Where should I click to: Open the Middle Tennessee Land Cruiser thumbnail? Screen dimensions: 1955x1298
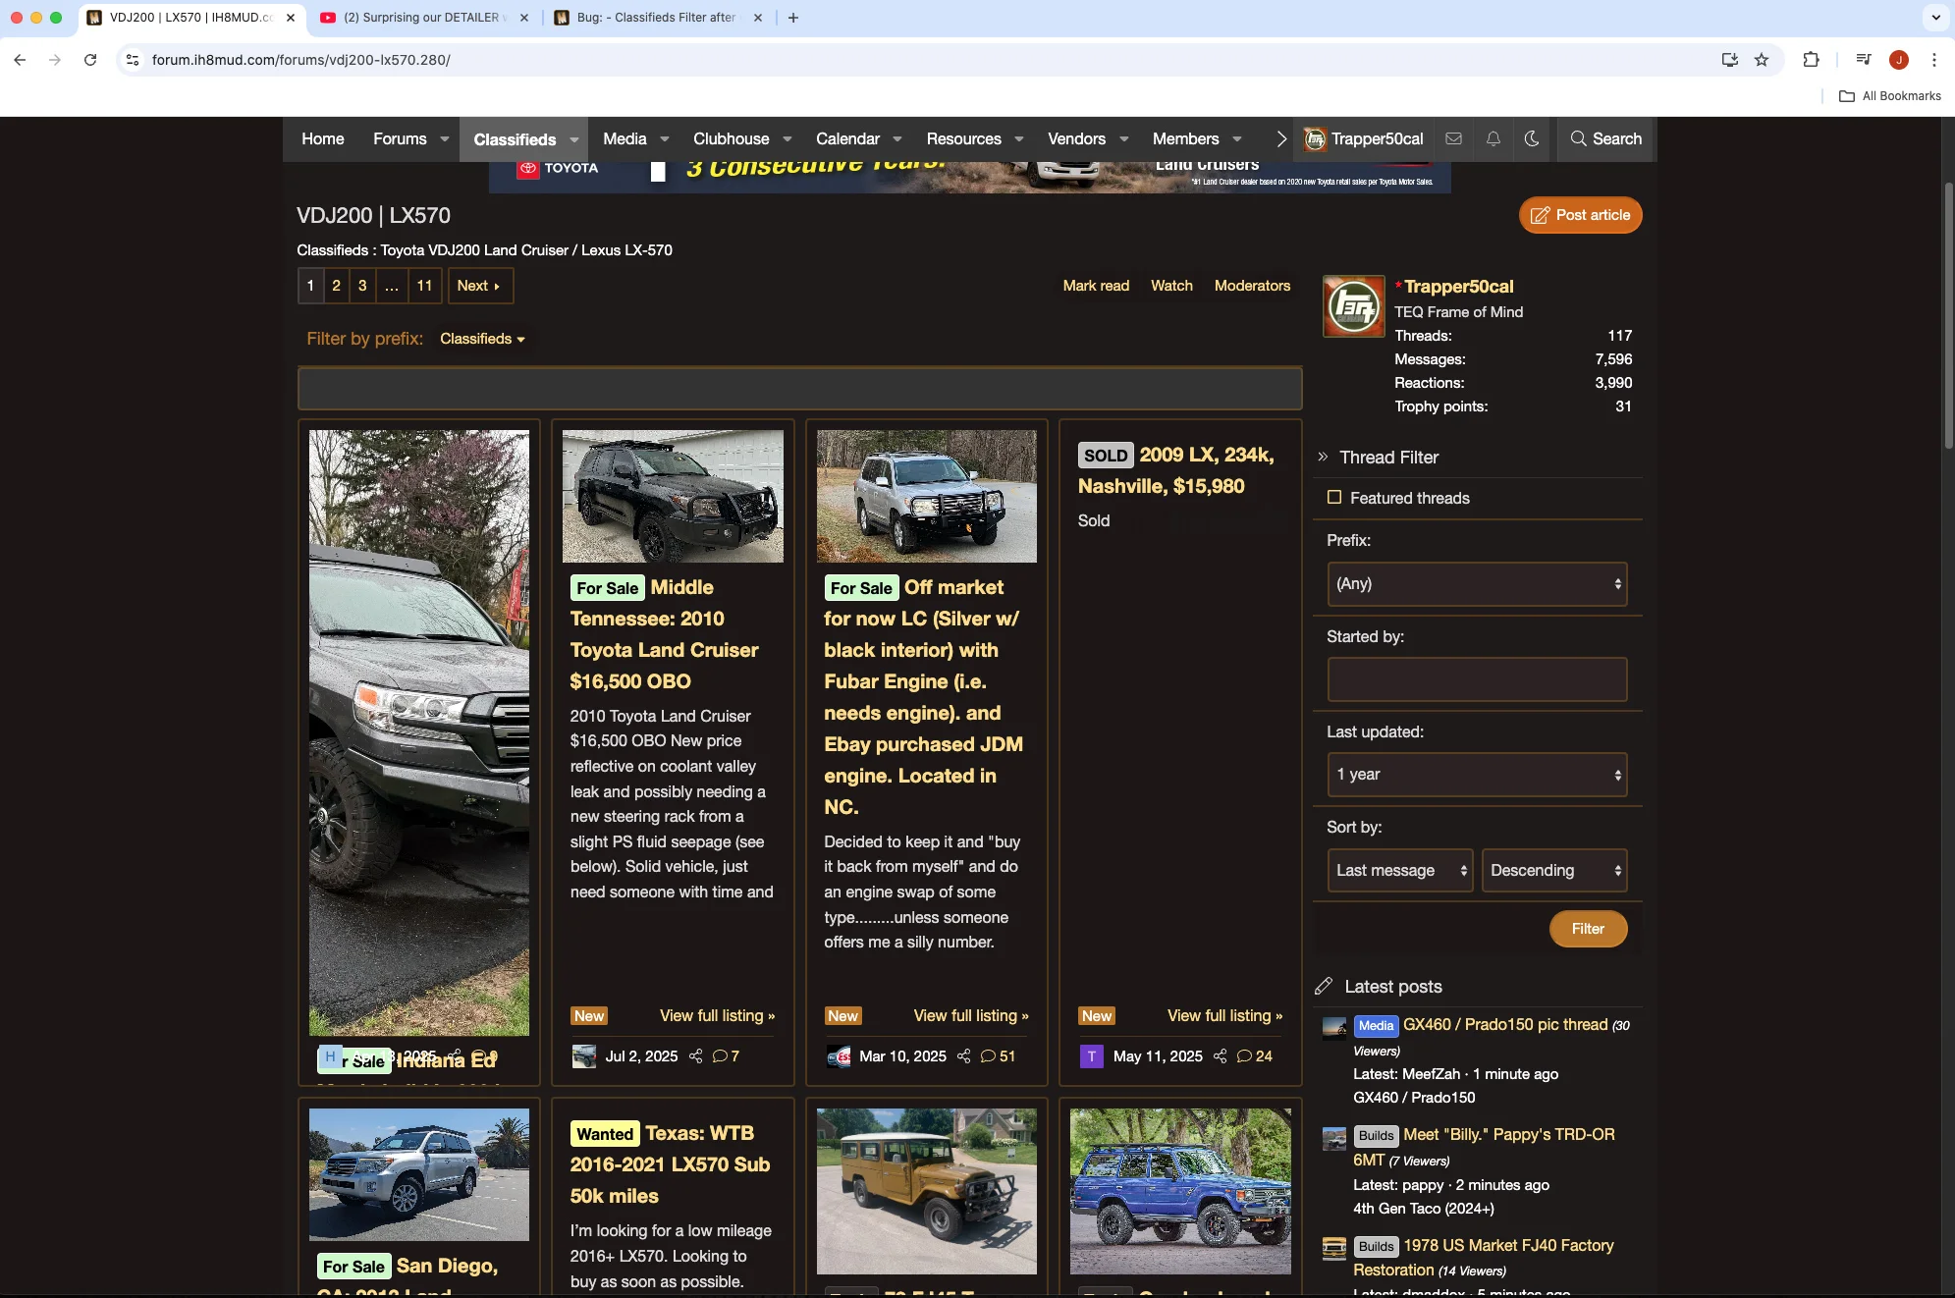point(673,496)
